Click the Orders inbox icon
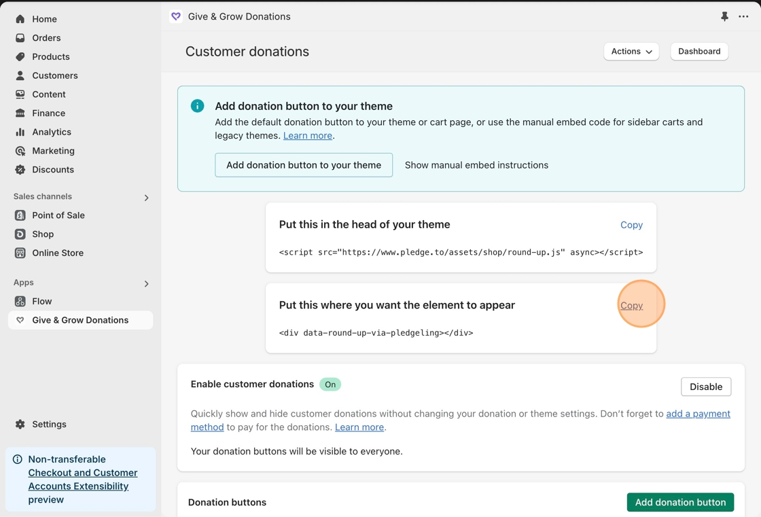Viewport: 761px width, 517px height. pyautogui.click(x=20, y=38)
